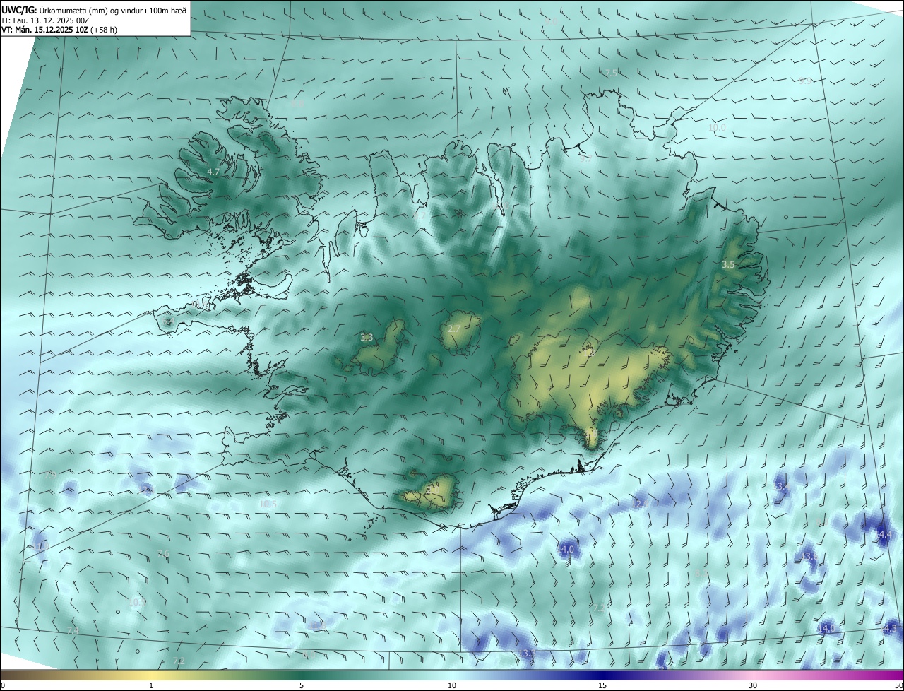Select the "3.5" value in the east
The width and height of the screenshot is (904, 691).
click(728, 264)
